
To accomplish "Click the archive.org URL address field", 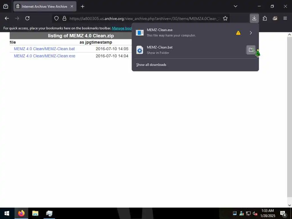I will [x=145, y=19].
